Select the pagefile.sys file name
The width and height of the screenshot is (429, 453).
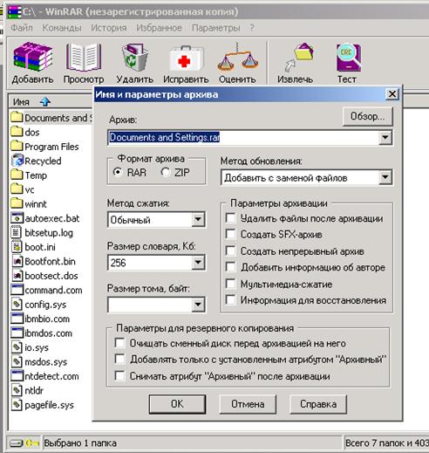49,405
